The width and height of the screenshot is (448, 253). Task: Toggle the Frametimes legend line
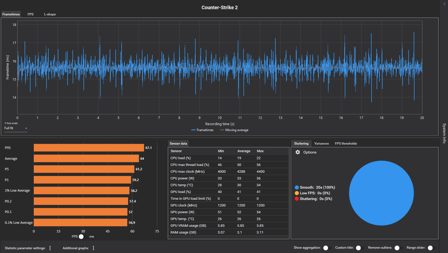202,130
